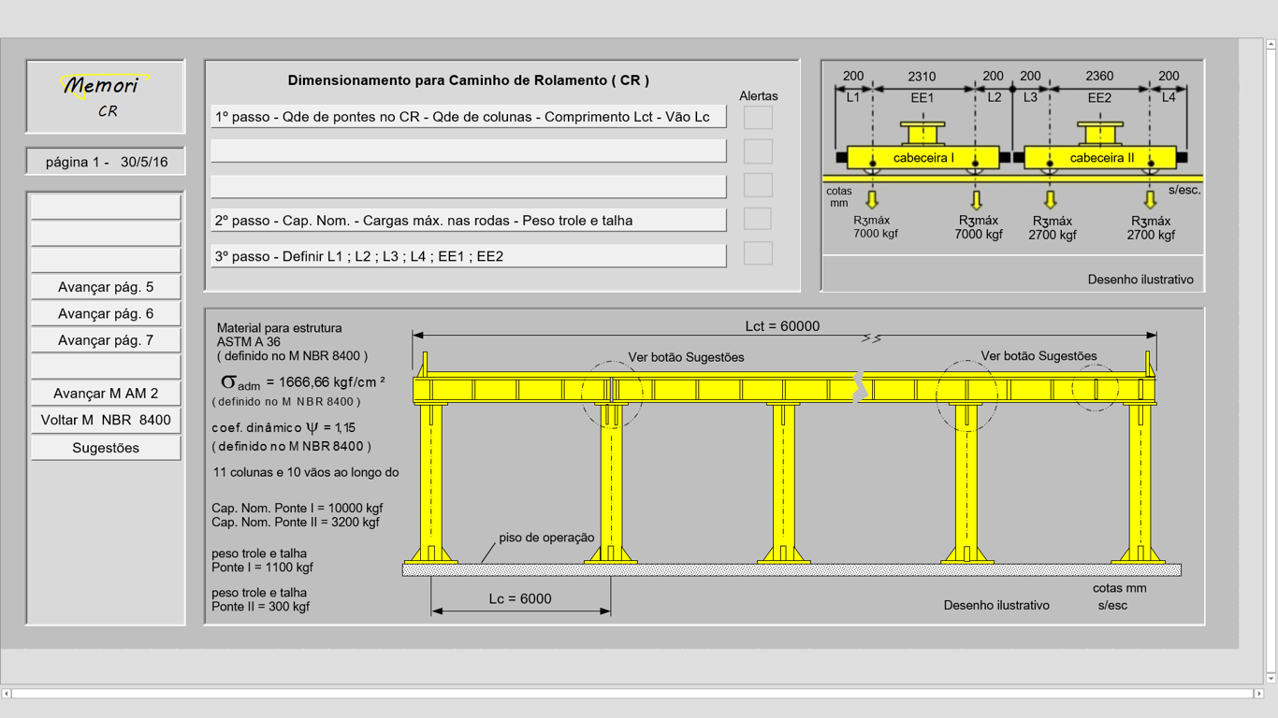Click the cabeceira II box in diagram
The image size is (1278, 718).
(x=1101, y=158)
